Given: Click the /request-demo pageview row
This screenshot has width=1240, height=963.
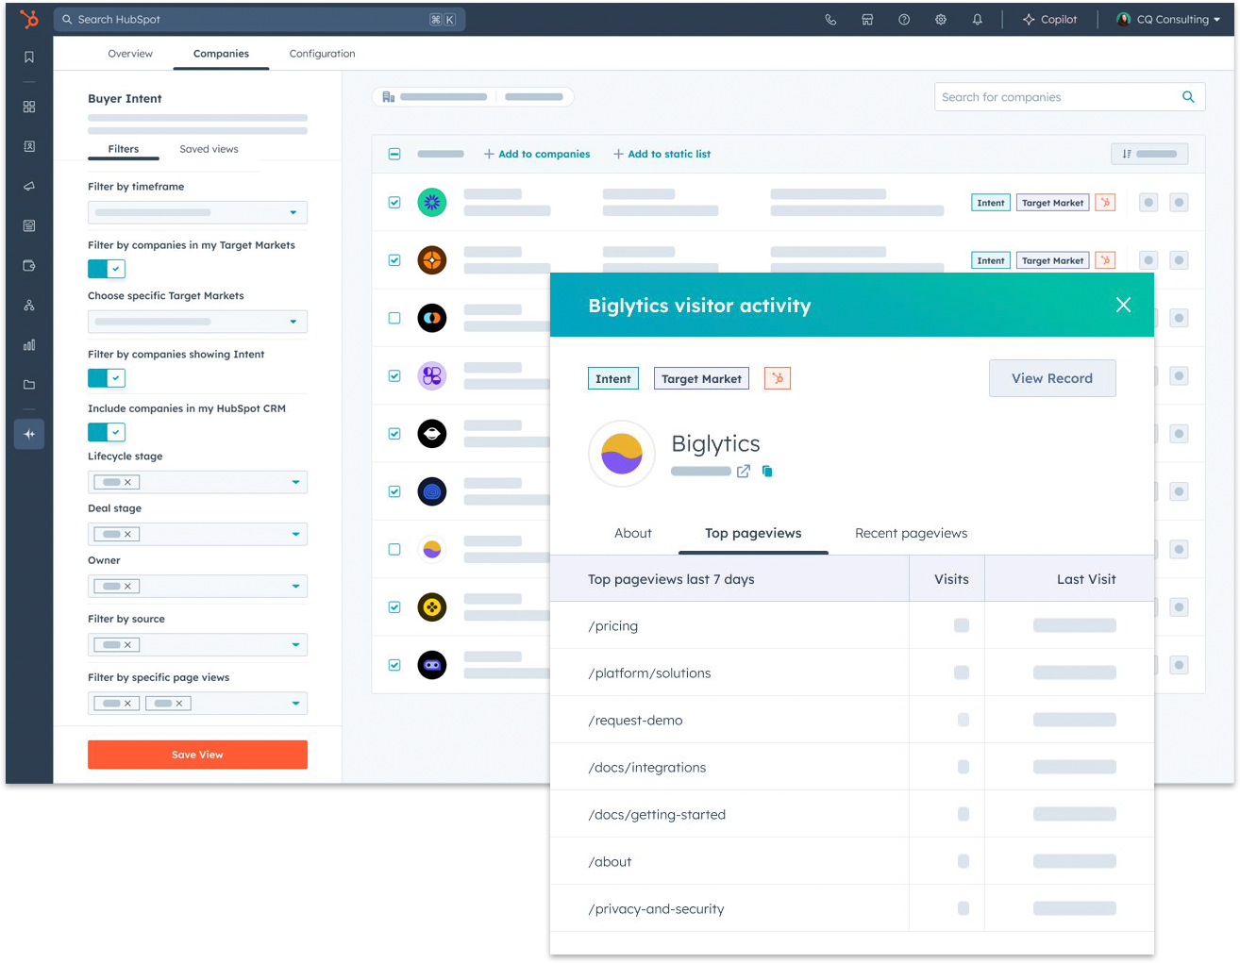Looking at the screenshot, I should [x=852, y=720].
